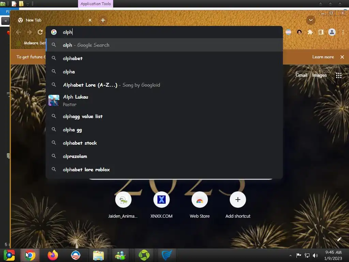Select the alprazolam suggestion
Viewport: 349px width, 262px height.
(x=164, y=156)
